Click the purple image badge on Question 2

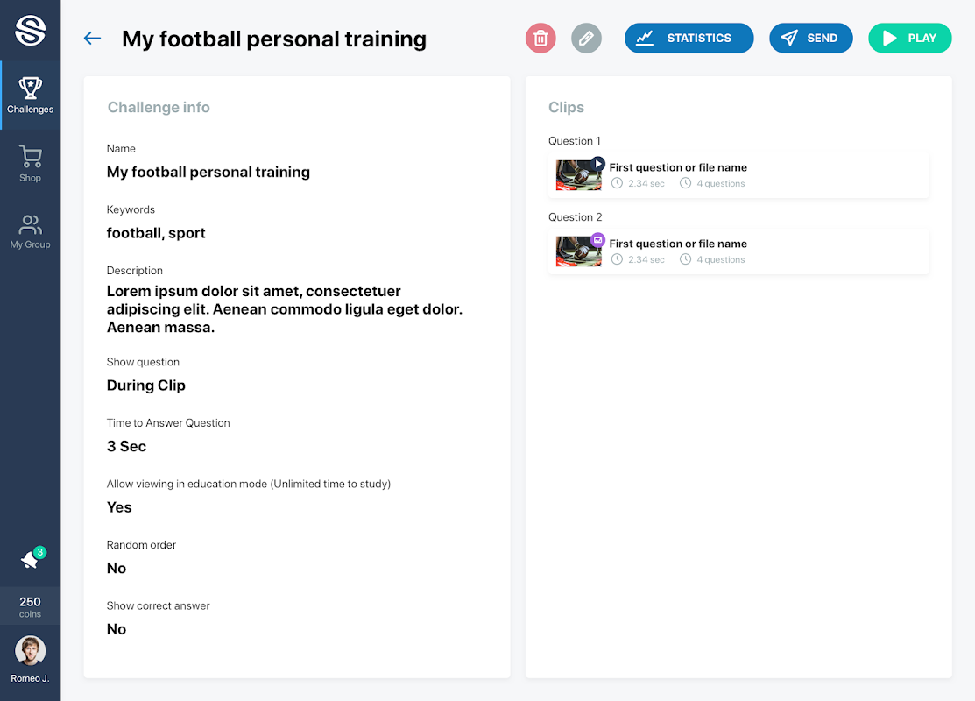pyautogui.click(x=598, y=239)
